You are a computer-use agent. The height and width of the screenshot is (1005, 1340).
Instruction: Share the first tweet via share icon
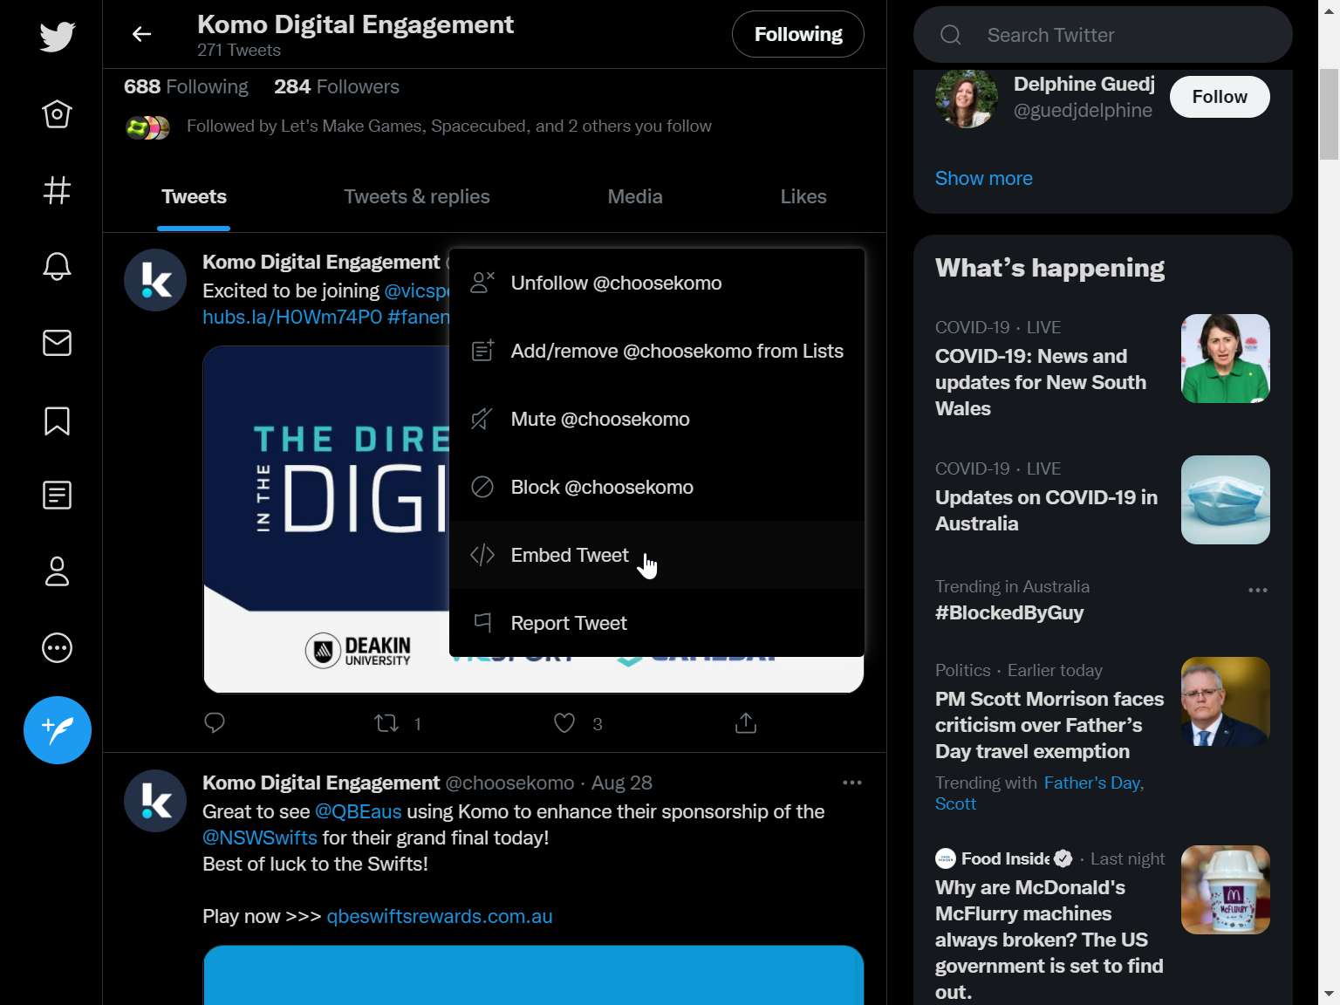[746, 723]
